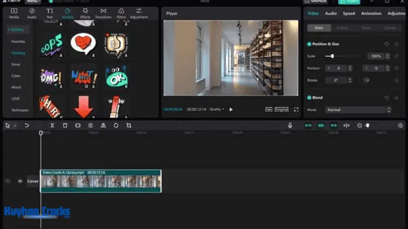Click the Undo arrow in timeline toolbar

pyautogui.click(x=26, y=125)
